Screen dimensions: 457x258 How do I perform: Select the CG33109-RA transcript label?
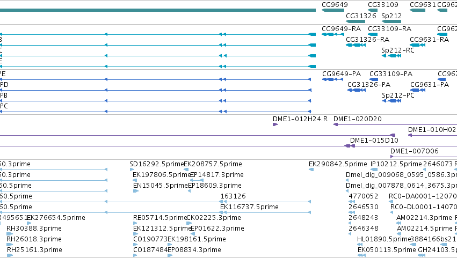point(389,29)
